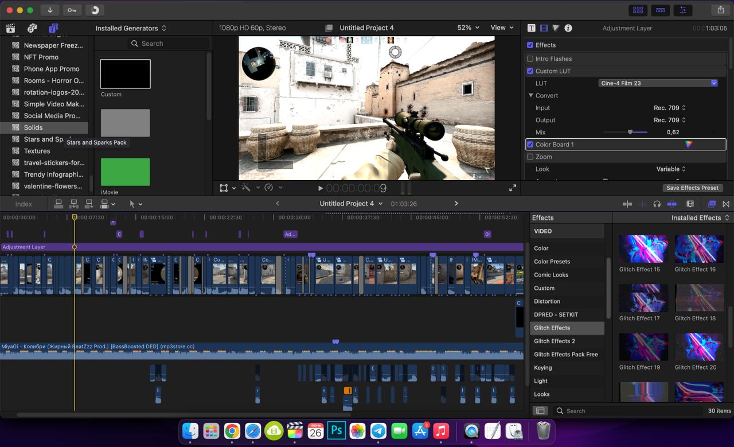Toggle timeline snapping icon
The width and height of the screenshot is (734, 447).
point(671,204)
